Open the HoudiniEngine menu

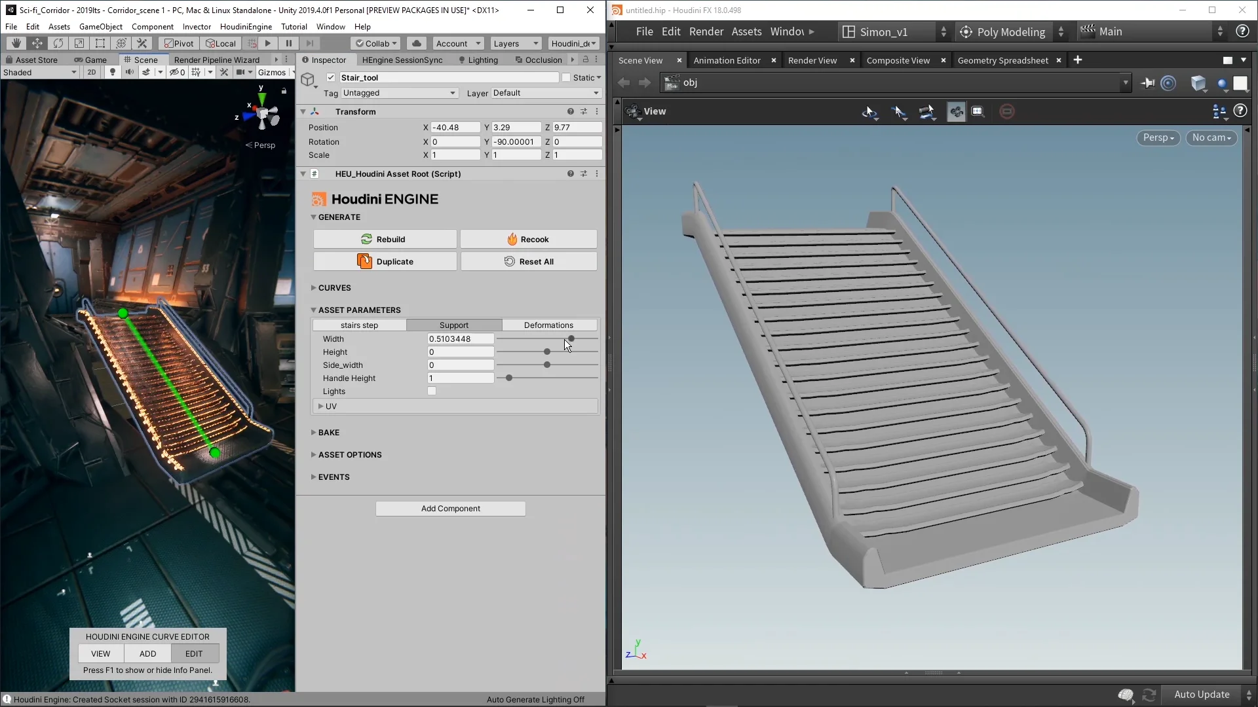pos(246,27)
